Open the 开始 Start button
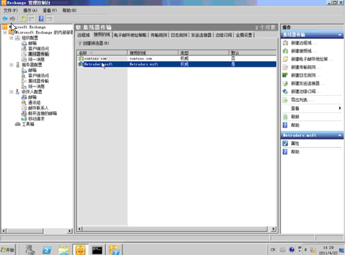The width and height of the screenshot is (345, 255). [x=7, y=250]
